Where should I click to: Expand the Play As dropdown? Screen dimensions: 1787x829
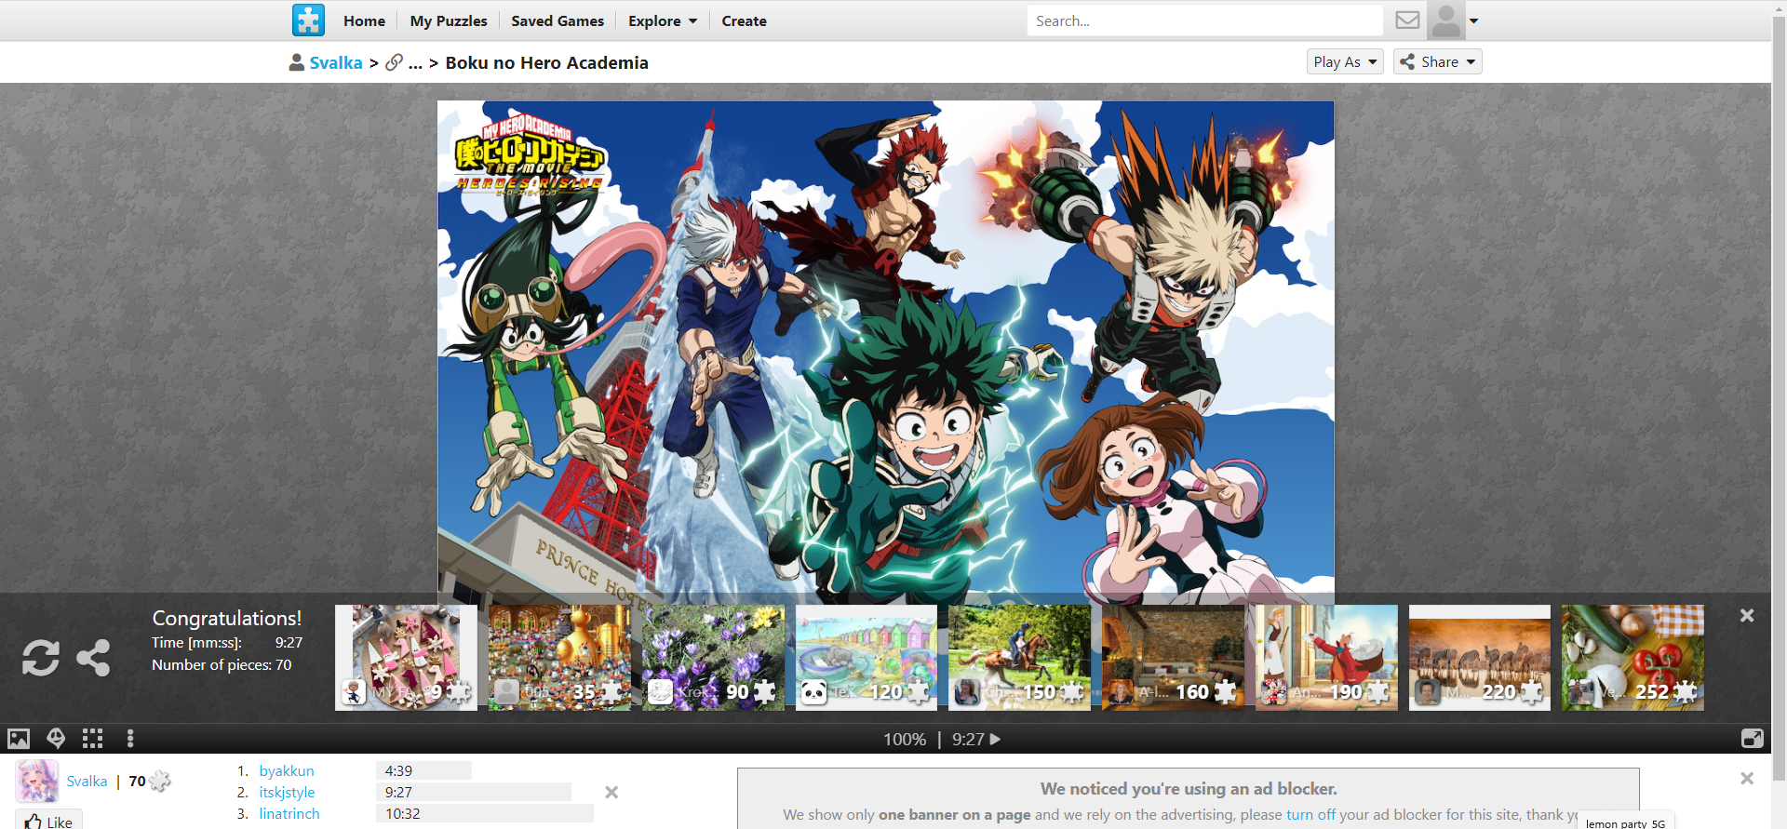pos(1345,61)
